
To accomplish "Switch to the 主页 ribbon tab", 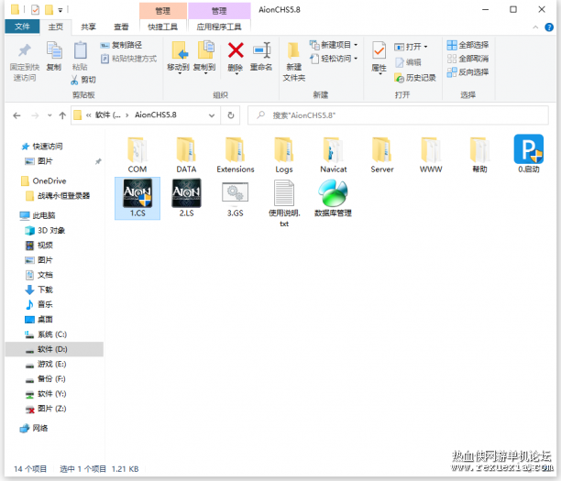I will [x=55, y=27].
